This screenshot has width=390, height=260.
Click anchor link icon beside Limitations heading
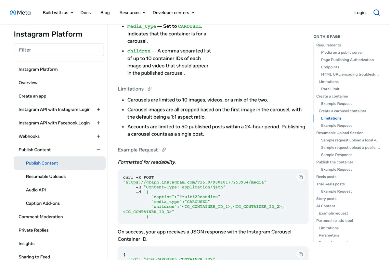click(x=149, y=89)
